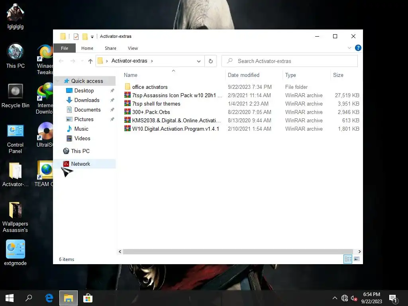Open Microsoft Store from taskbar

coord(88,298)
